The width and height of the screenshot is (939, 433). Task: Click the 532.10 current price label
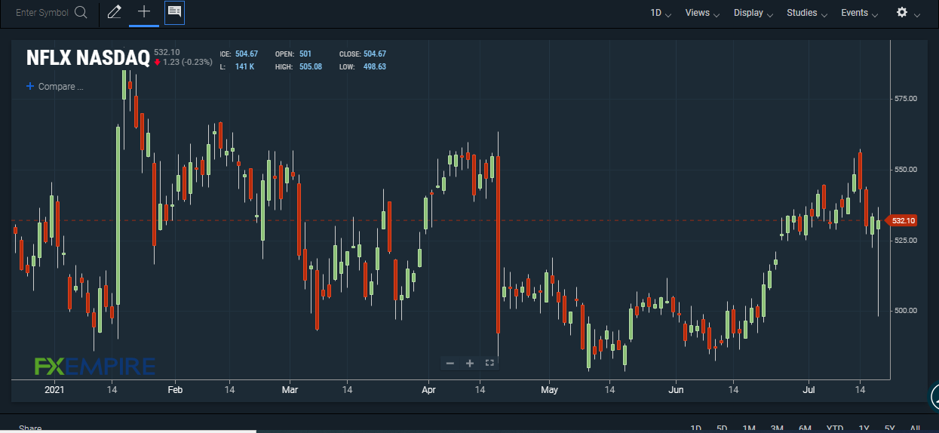coord(902,220)
